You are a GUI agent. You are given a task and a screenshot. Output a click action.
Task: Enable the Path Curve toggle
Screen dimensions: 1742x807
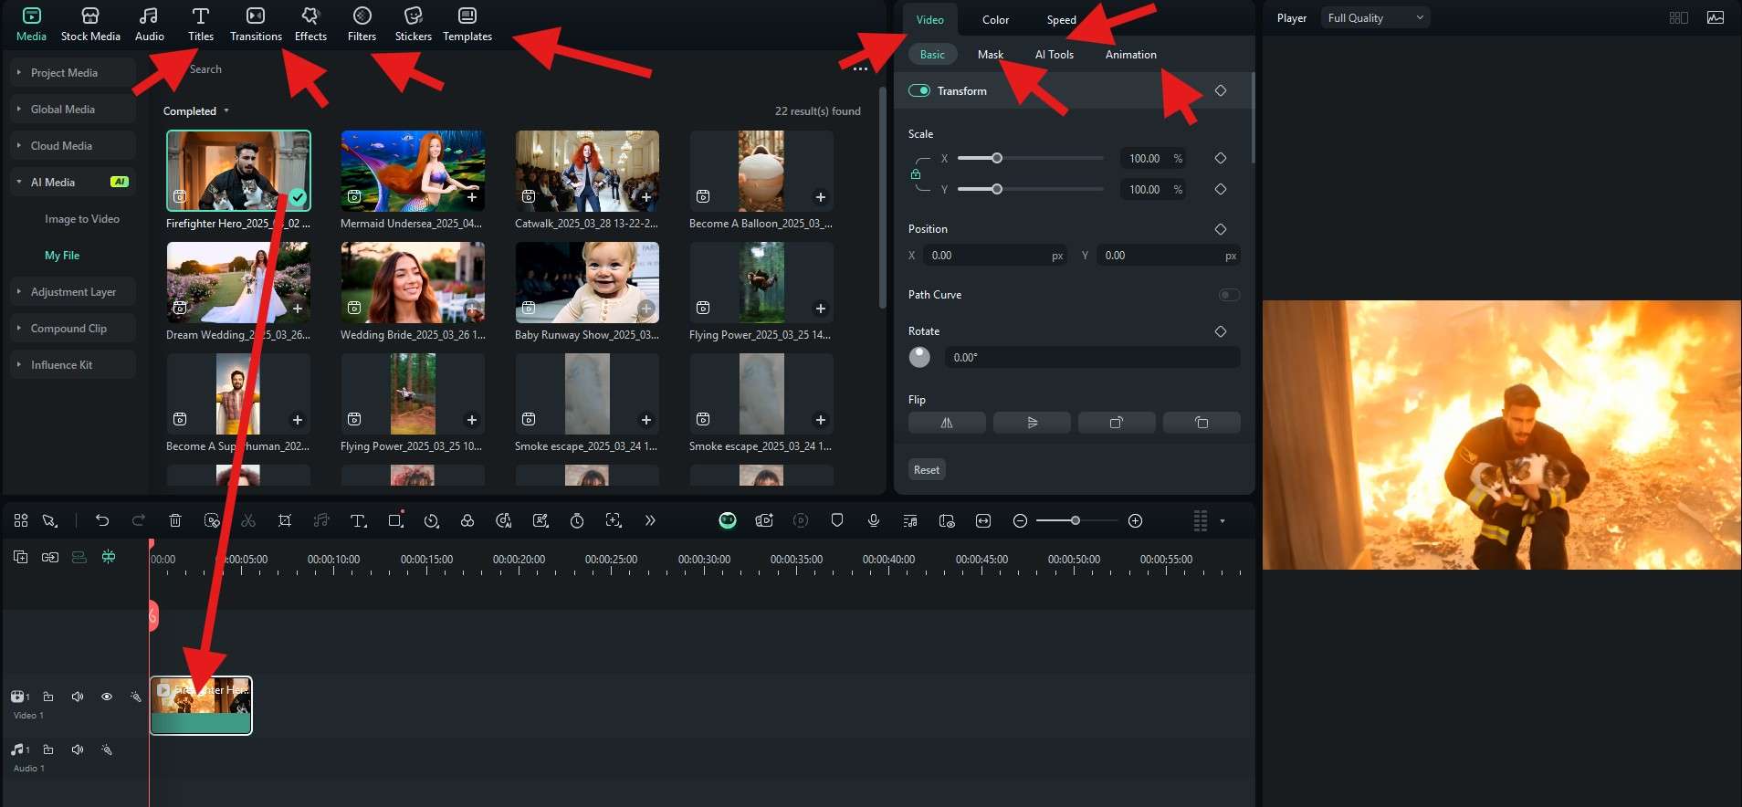pos(1229,295)
